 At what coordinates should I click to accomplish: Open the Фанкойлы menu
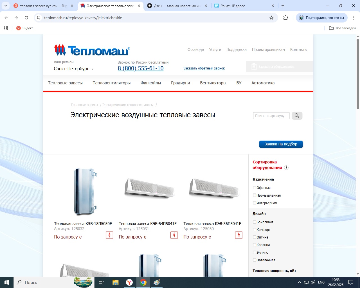click(x=151, y=83)
